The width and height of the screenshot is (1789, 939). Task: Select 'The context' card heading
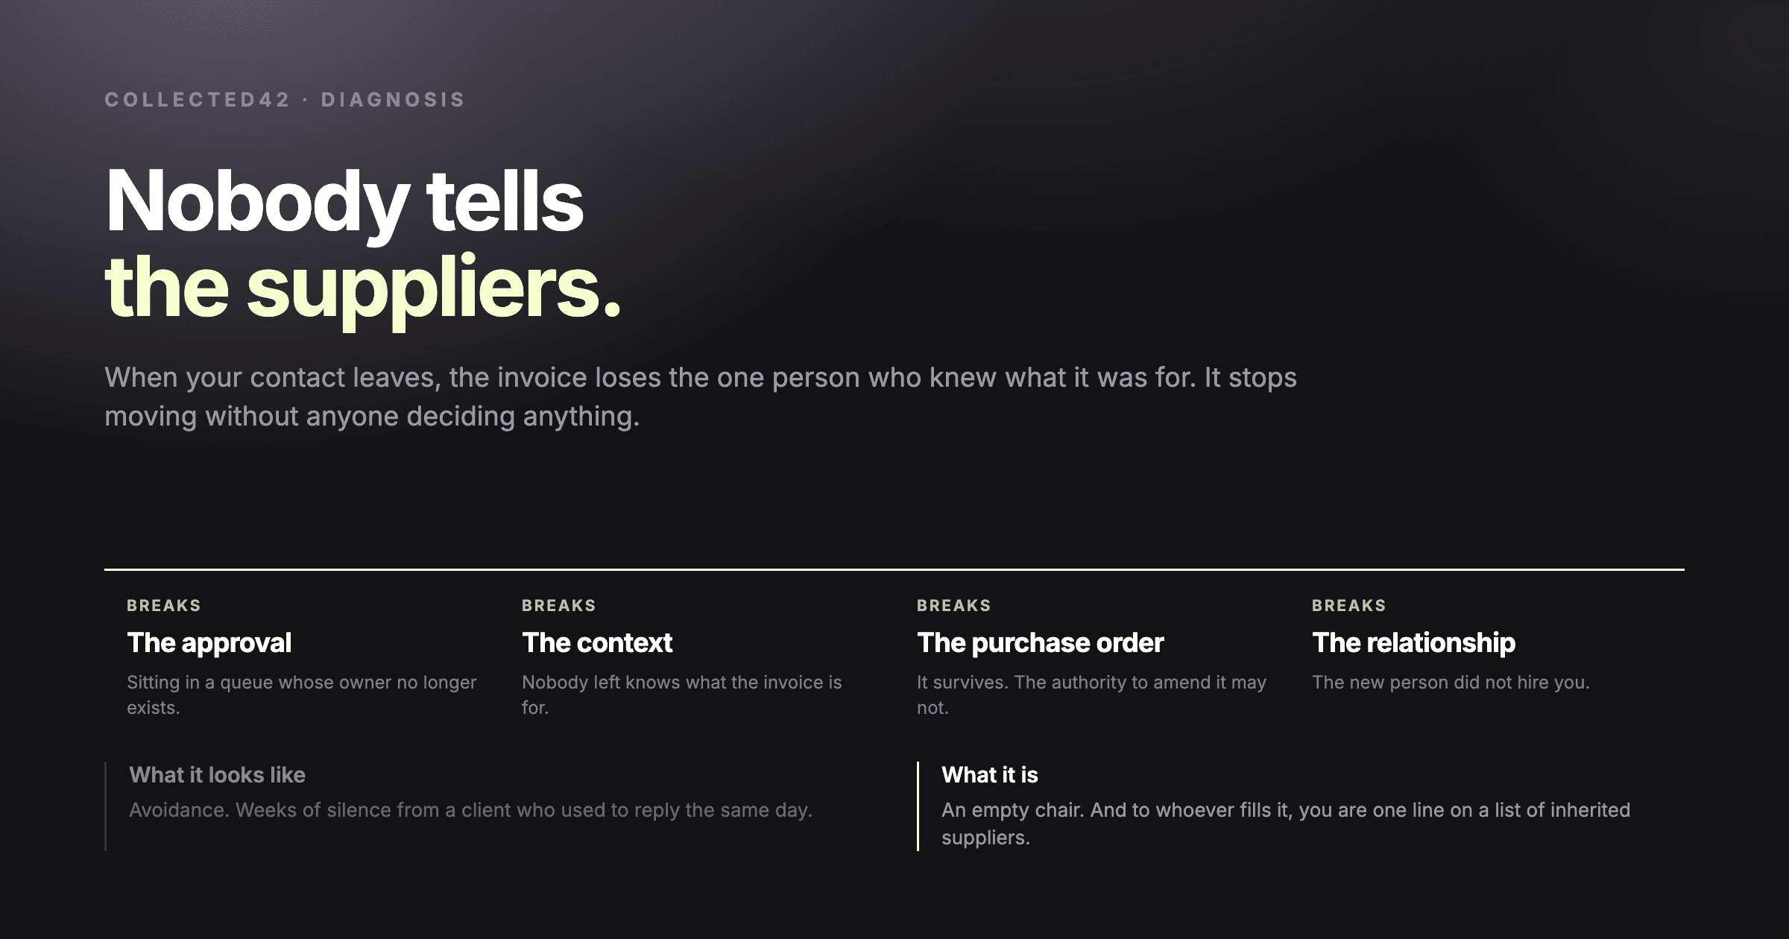pos(597,642)
